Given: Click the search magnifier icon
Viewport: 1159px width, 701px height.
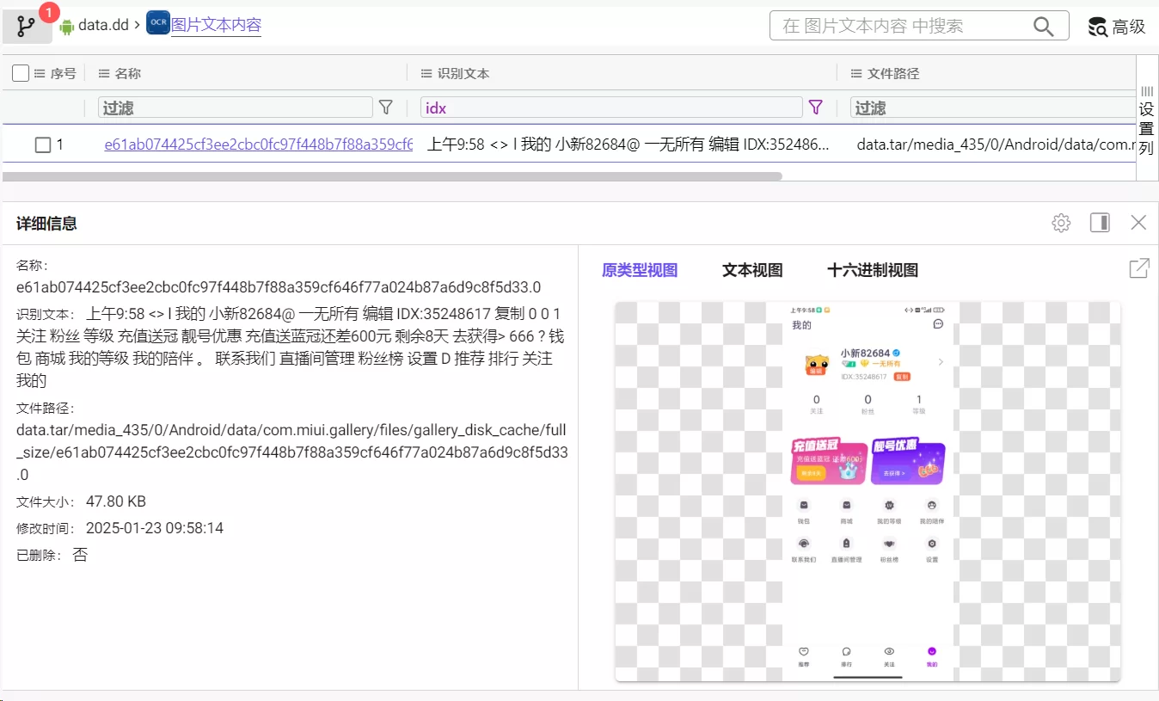Looking at the screenshot, I should coord(1043,27).
